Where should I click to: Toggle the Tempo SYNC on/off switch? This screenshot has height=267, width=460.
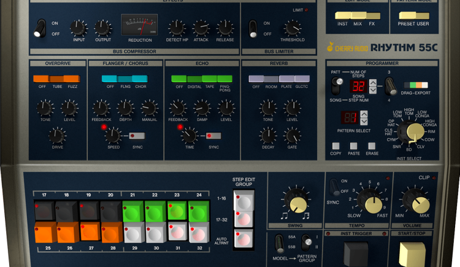coord(334,187)
